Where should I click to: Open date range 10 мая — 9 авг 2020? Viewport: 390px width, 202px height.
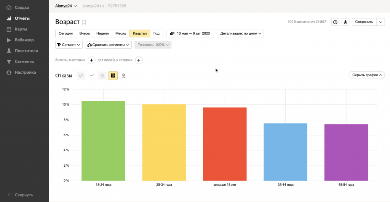point(190,33)
